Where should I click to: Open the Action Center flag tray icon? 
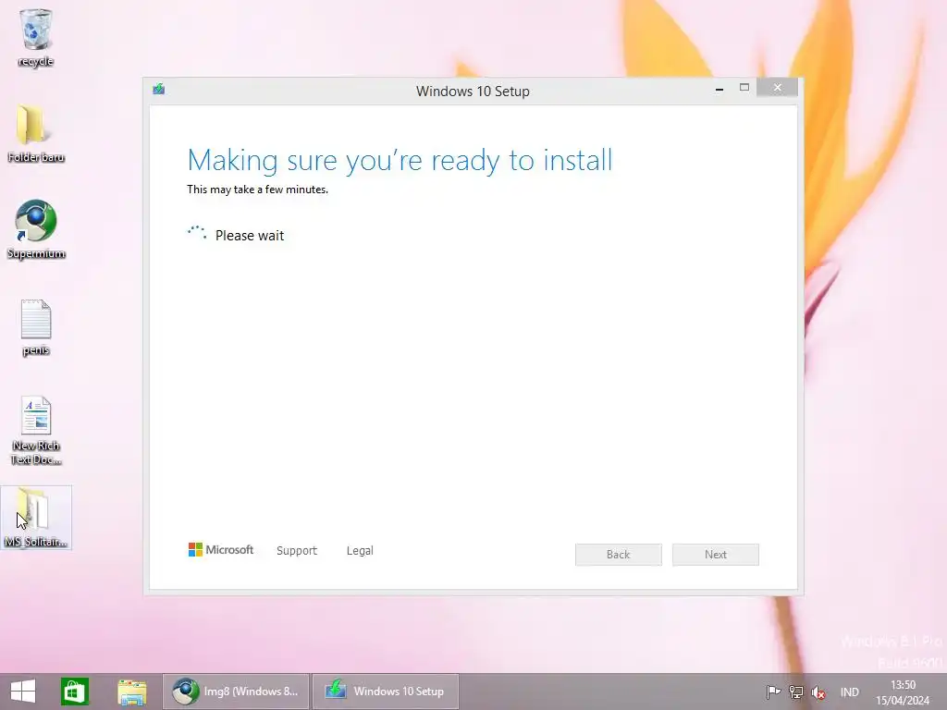coord(773,692)
